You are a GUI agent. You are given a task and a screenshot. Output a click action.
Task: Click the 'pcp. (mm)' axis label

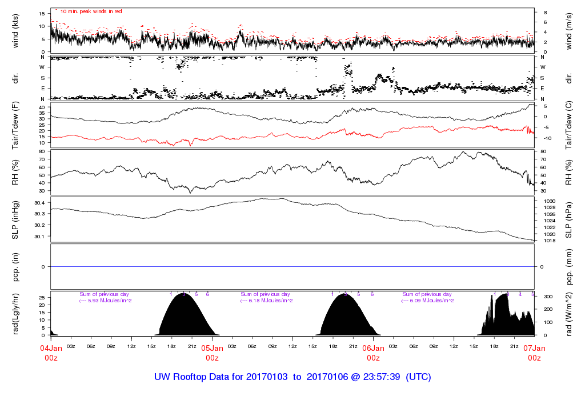point(570,266)
